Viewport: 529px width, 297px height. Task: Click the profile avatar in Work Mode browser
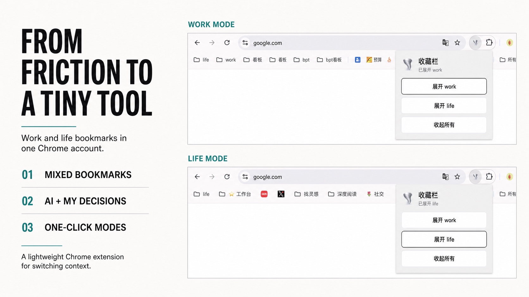[509, 43]
